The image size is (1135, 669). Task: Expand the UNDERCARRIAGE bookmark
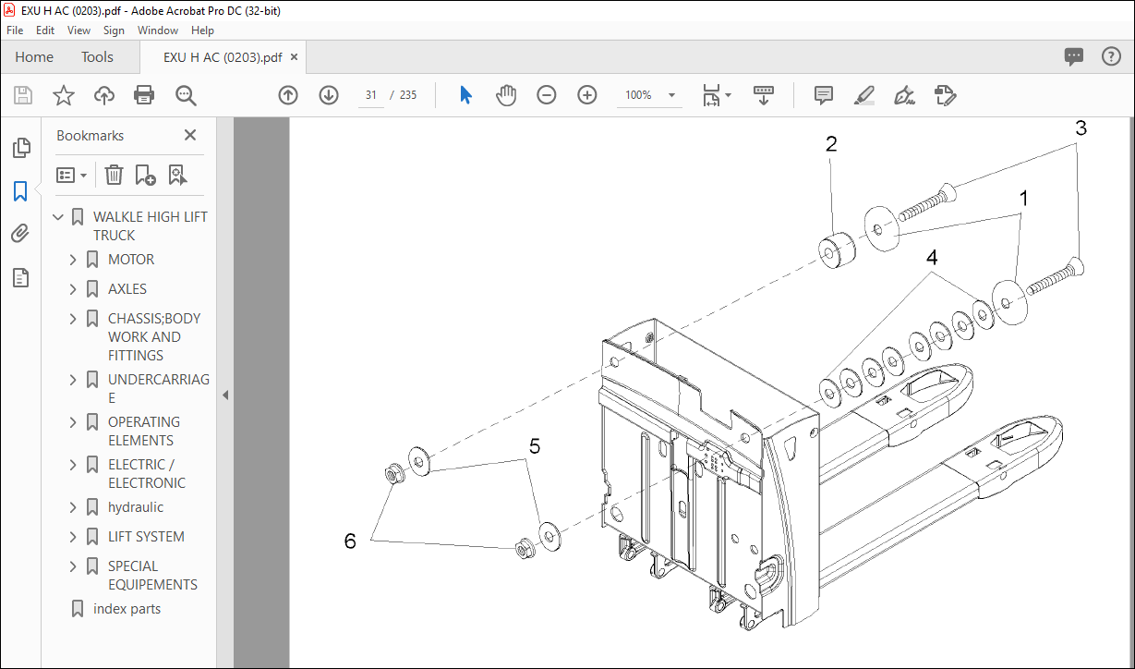tap(73, 380)
